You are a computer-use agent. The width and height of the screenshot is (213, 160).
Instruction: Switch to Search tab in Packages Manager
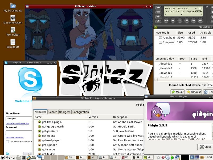(x=53, y=112)
